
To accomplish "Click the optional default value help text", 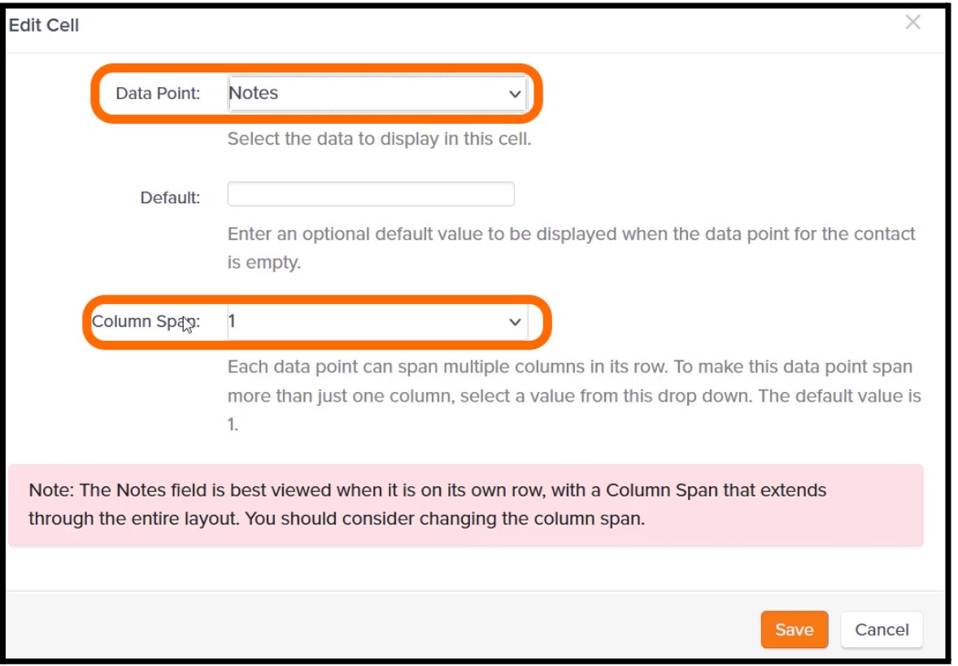I will (x=571, y=248).
